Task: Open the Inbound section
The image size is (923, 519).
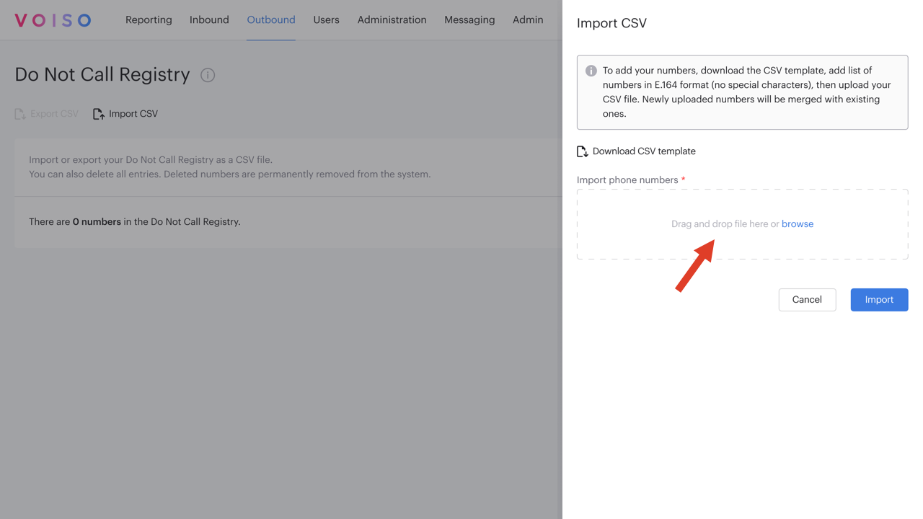Action: click(x=209, y=19)
